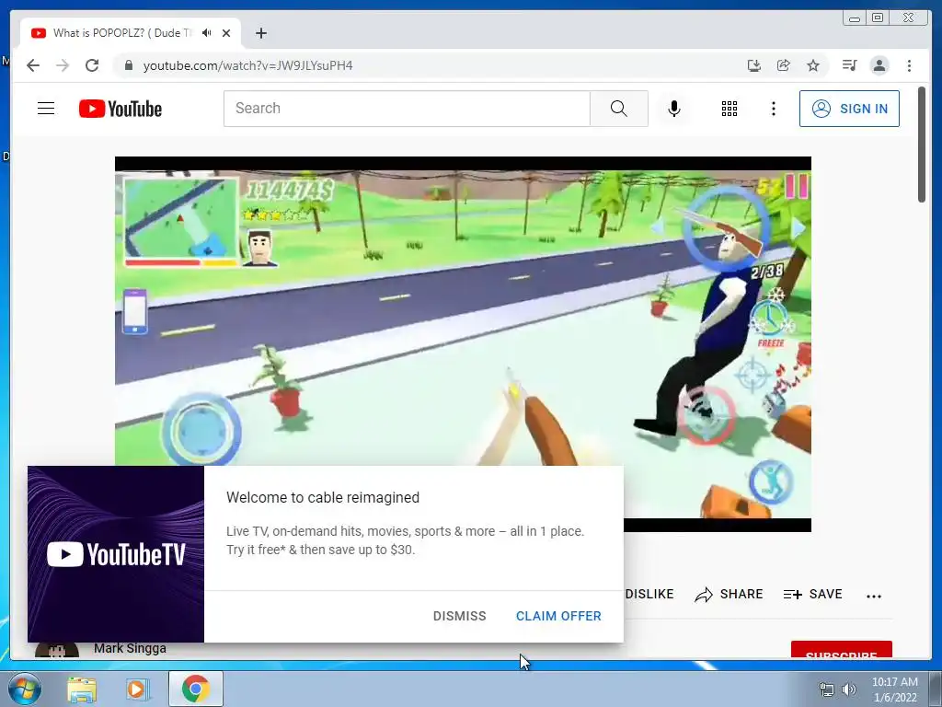Open Chrome's three-dot menu
The height and width of the screenshot is (707, 942).
[x=909, y=65]
